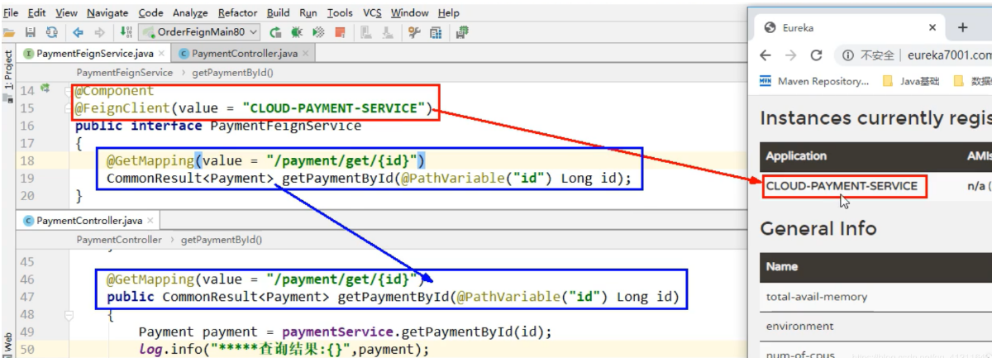992x358 pixels.
Task: Open a new browser tab with plus button
Action: tap(962, 27)
